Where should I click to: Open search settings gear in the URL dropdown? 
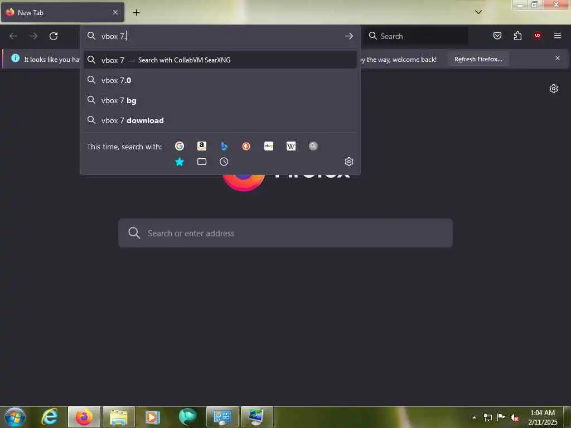click(349, 162)
